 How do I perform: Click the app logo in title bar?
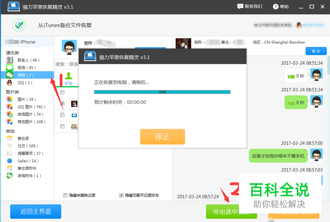point(13,7)
